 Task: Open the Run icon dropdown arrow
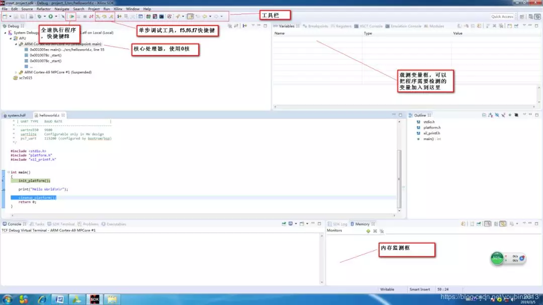tap(56, 16)
